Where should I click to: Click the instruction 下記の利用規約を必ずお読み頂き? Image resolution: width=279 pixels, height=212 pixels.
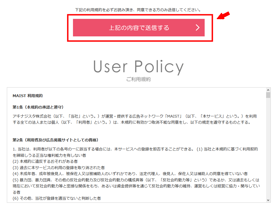pyautogui.click(x=138, y=10)
